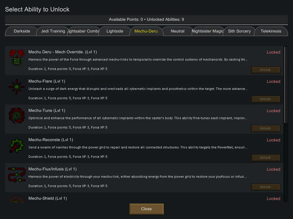The image size is (293, 219).
Task: Close the ability selection dialog
Action: pyautogui.click(x=146, y=209)
